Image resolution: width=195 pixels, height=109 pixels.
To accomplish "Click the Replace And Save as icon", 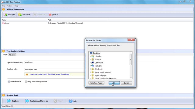I will [27, 101].
